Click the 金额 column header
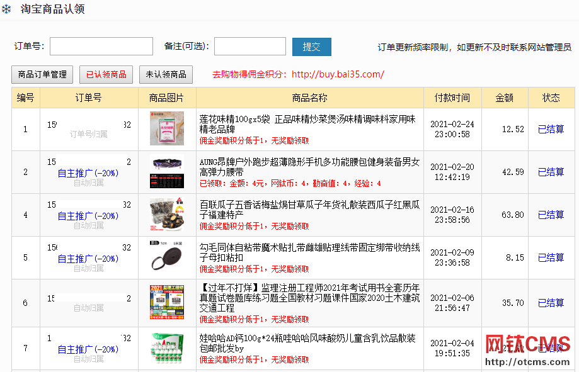The image size is (579, 372). pos(504,98)
